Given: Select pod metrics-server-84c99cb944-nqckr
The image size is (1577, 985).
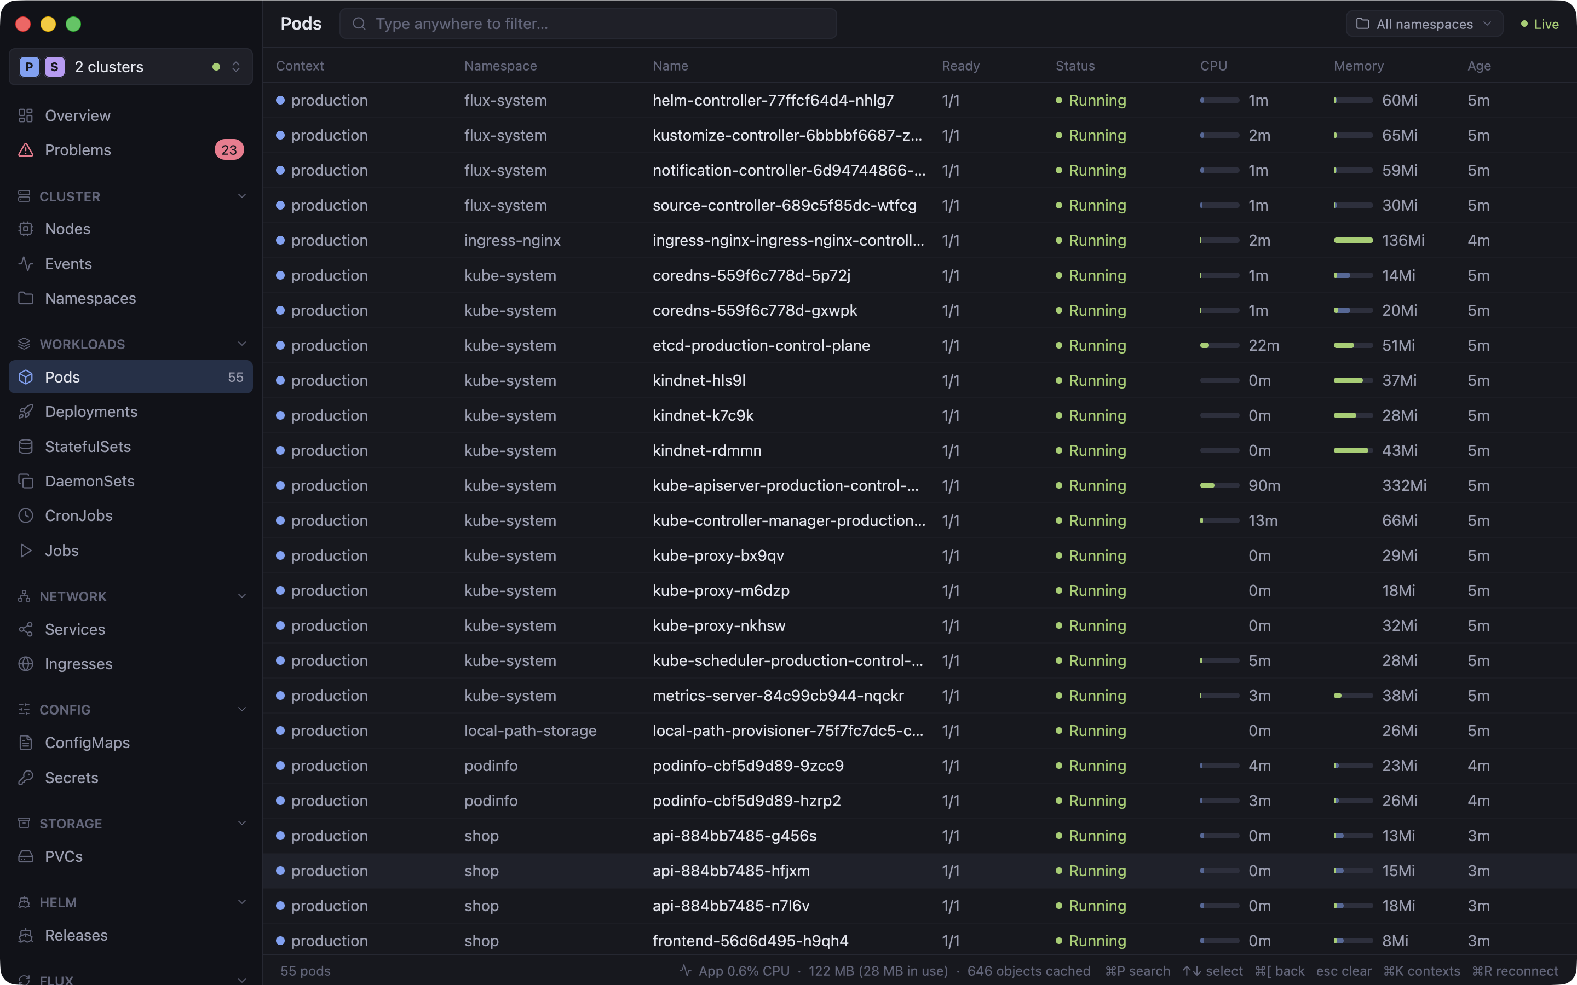Looking at the screenshot, I should coord(919,695).
